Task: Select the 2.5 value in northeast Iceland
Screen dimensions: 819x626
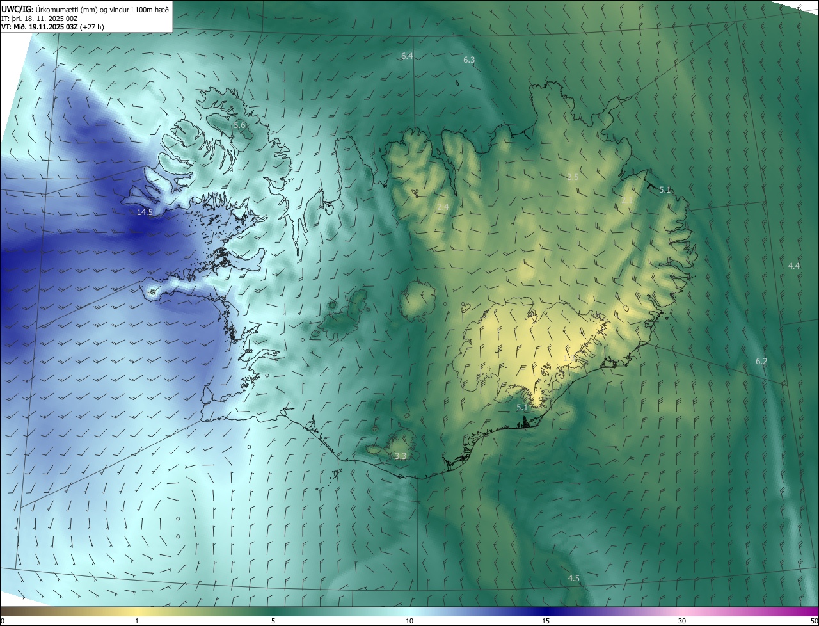Action: pyautogui.click(x=573, y=177)
